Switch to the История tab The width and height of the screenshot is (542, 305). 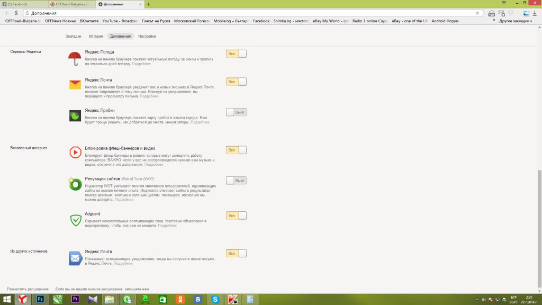pyautogui.click(x=95, y=37)
